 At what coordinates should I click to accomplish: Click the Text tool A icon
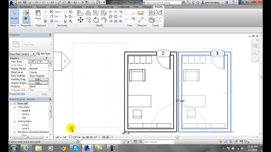[x=69, y=3]
